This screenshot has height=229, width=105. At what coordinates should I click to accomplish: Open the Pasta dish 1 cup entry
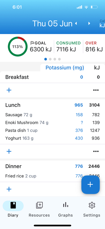[52, 130]
